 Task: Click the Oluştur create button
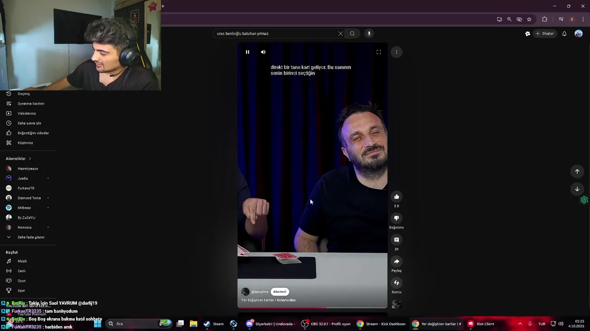pyautogui.click(x=544, y=34)
